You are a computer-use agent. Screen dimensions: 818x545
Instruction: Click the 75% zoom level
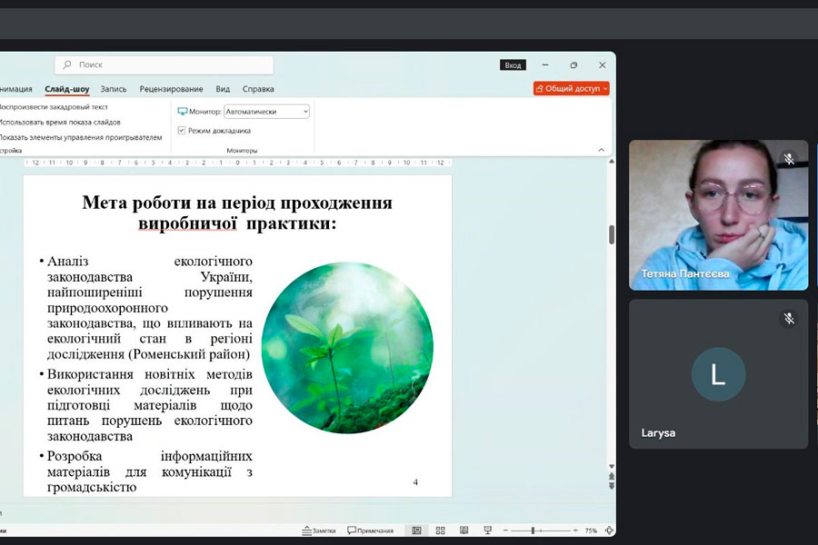[590, 530]
